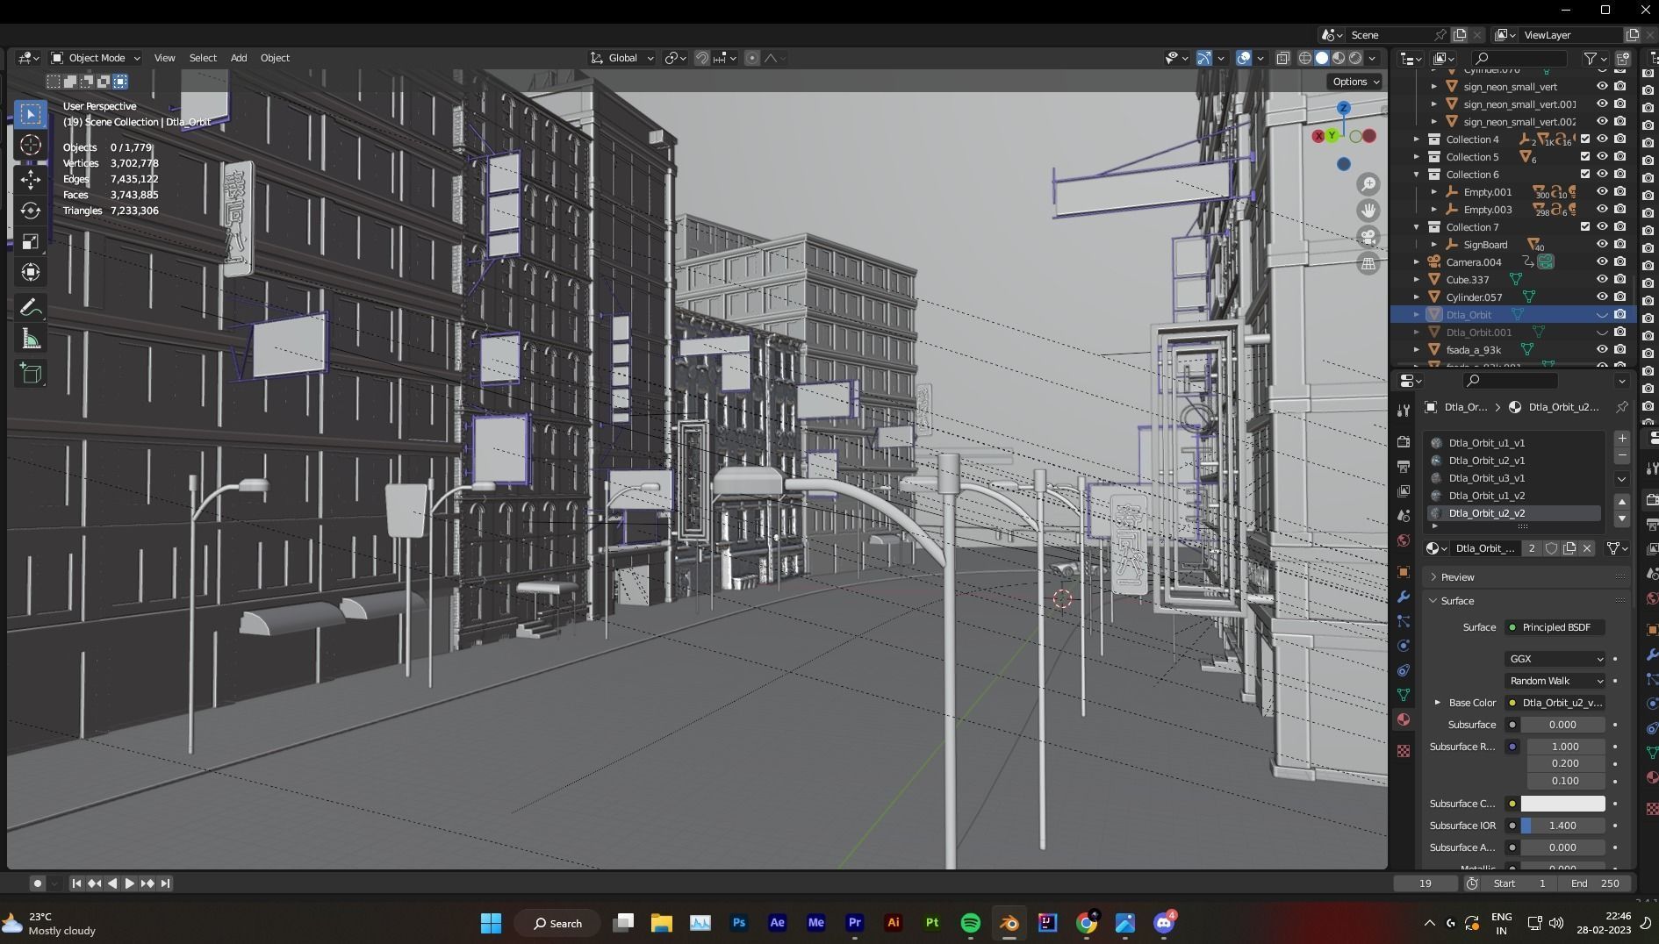Open the View Layer properties tab
The width and height of the screenshot is (1659, 944).
1404,491
